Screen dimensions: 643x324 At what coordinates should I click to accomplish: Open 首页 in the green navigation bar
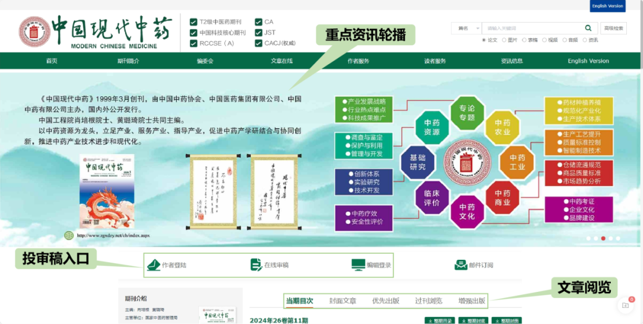pos(52,61)
